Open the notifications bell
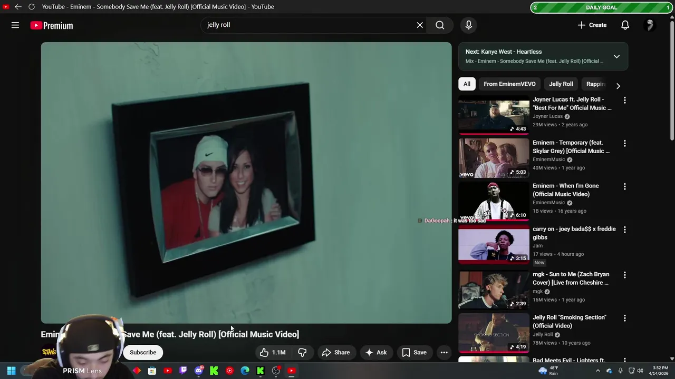The image size is (675, 379). point(625,25)
